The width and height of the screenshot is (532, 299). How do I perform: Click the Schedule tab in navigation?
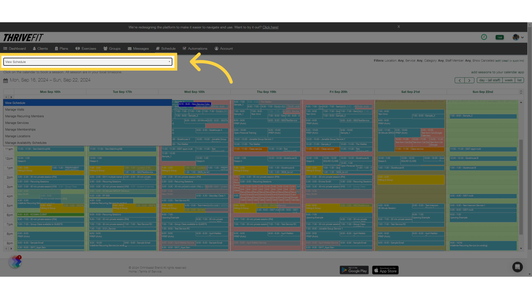[166, 48]
